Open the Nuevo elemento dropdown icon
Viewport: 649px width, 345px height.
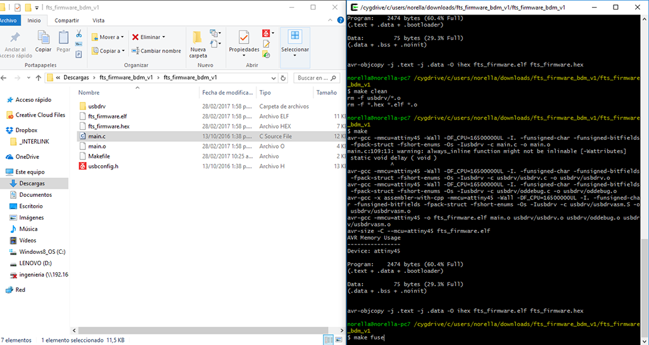tap(215, 33)
